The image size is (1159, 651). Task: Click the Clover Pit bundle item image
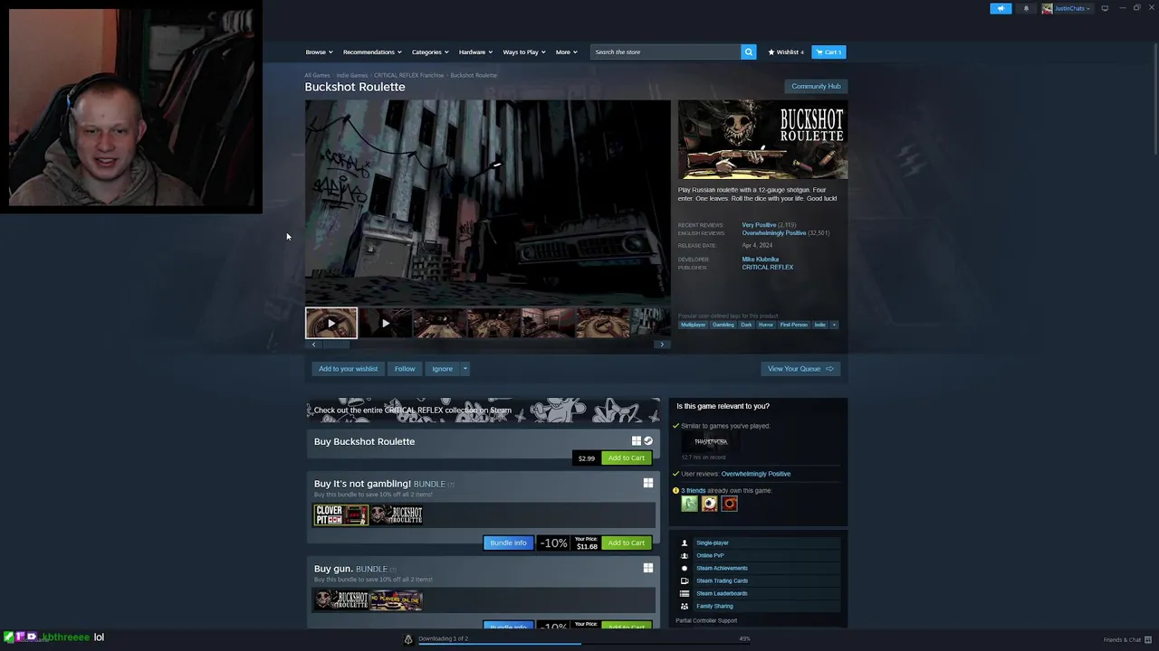[x=340, y=514]
